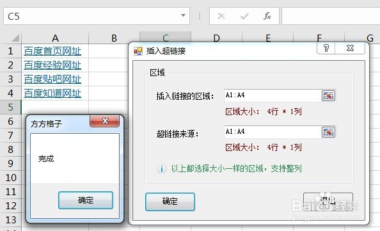Select column E header
This screenshot has width=380, height=231.
268,37
